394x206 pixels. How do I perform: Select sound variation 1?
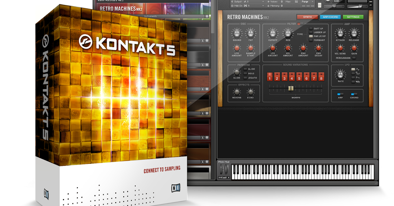coord(270,77)
